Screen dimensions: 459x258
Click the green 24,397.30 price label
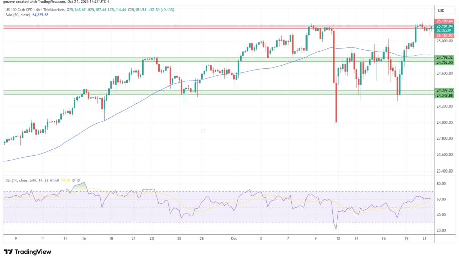pos(444,90)
